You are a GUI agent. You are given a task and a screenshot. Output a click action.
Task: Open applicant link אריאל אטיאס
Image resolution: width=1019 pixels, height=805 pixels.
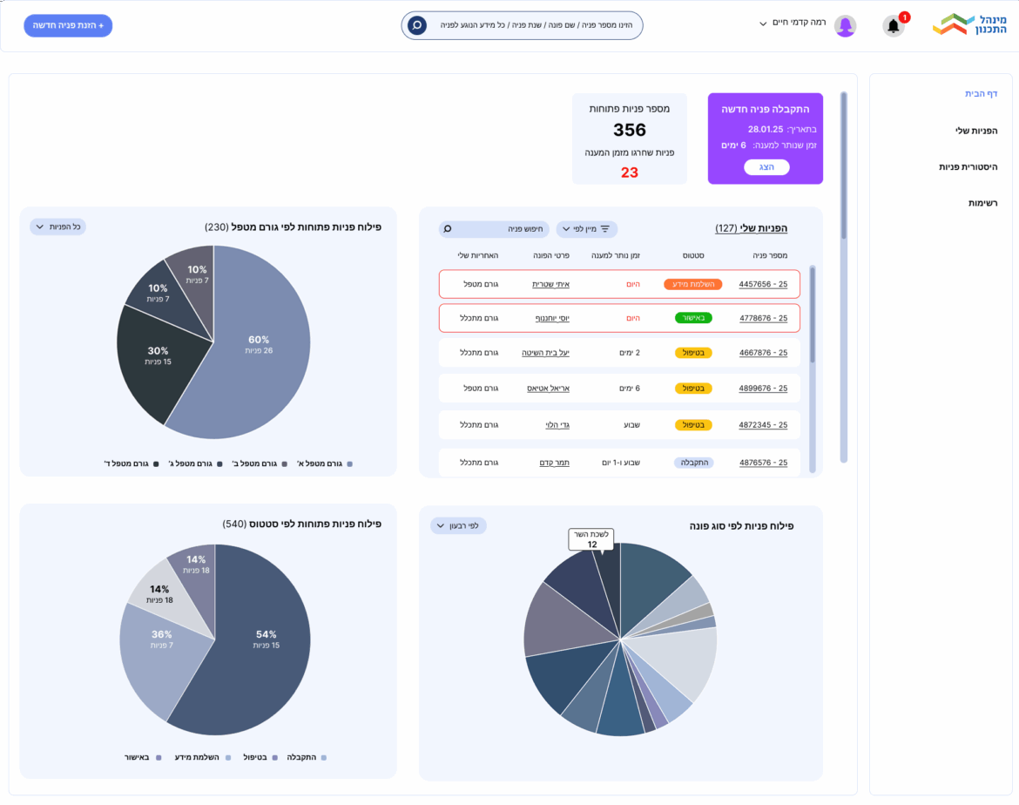[x=548, y=389]
